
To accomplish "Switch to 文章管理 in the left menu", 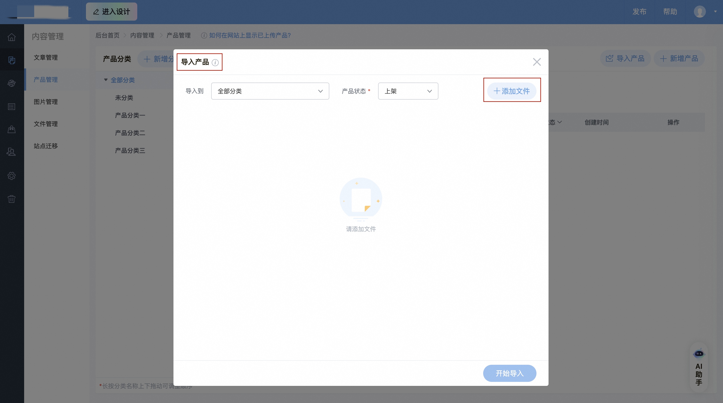I will pos(46,58).
